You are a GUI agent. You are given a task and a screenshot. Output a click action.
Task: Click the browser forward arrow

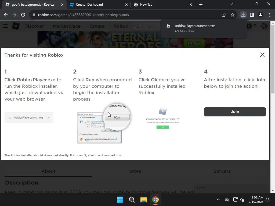pos(15,15)
